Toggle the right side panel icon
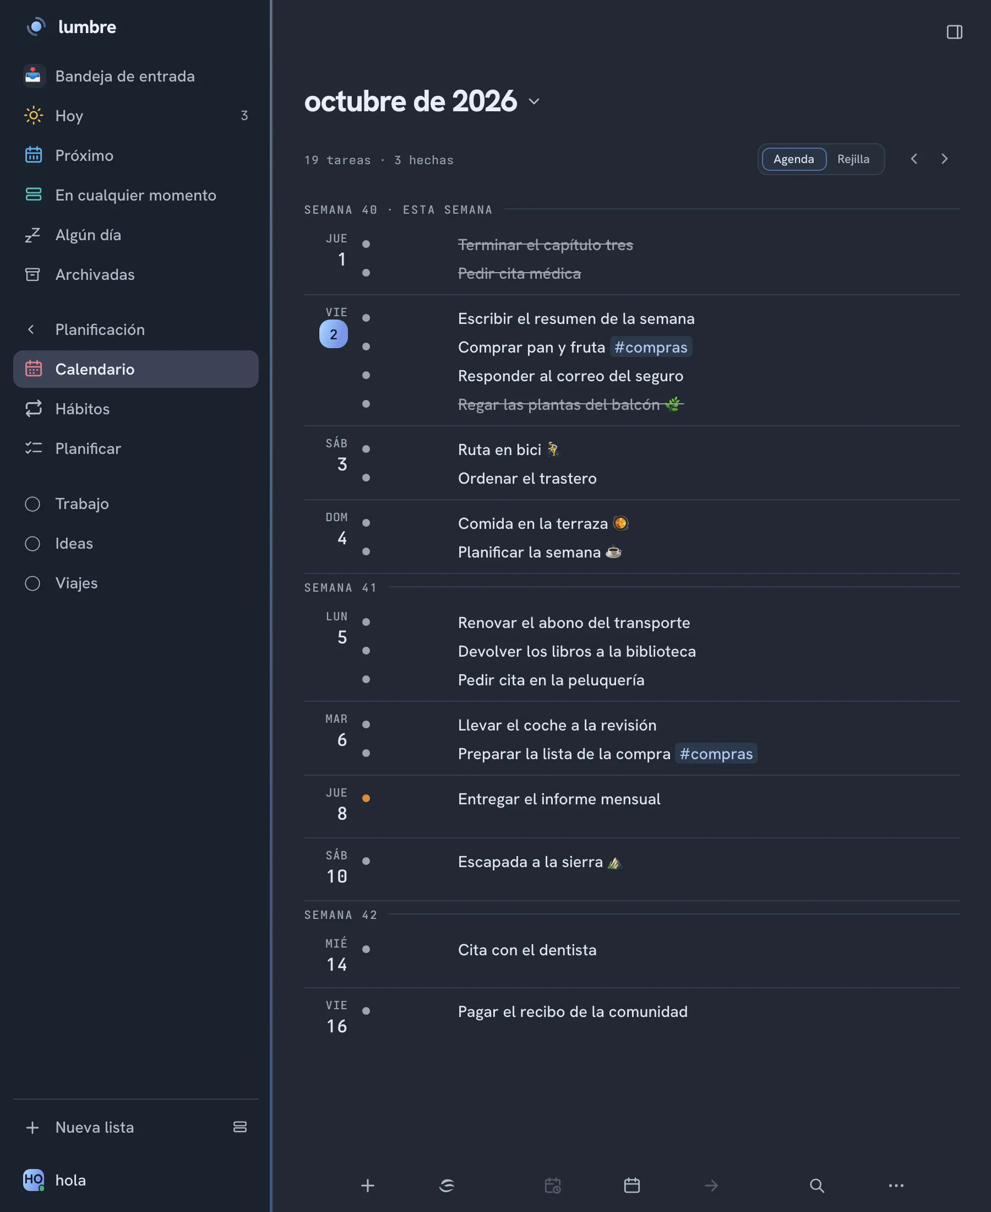This screenshot has width=991, height=1212. (x=954, y=32)
